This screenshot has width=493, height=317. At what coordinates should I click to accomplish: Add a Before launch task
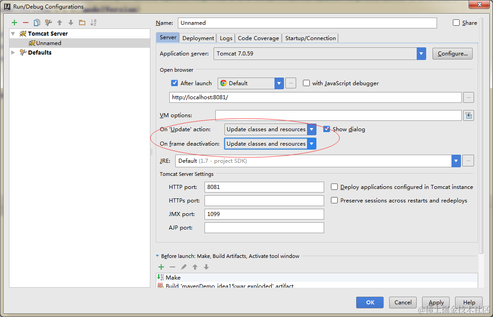coord(161,267)
